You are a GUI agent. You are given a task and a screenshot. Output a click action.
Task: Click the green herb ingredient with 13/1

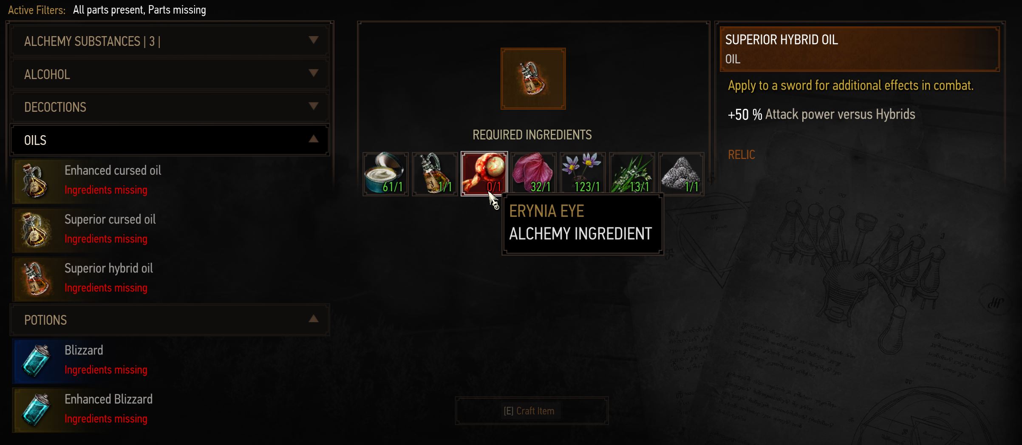pos(632,174)
